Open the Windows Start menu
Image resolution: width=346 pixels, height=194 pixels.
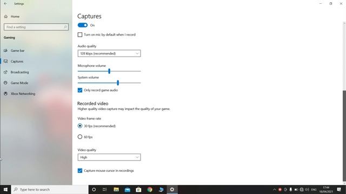point(5,189)
